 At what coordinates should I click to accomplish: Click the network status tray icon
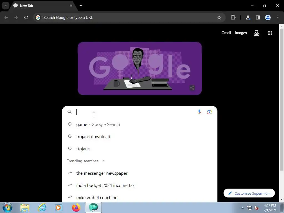(249, 208)
